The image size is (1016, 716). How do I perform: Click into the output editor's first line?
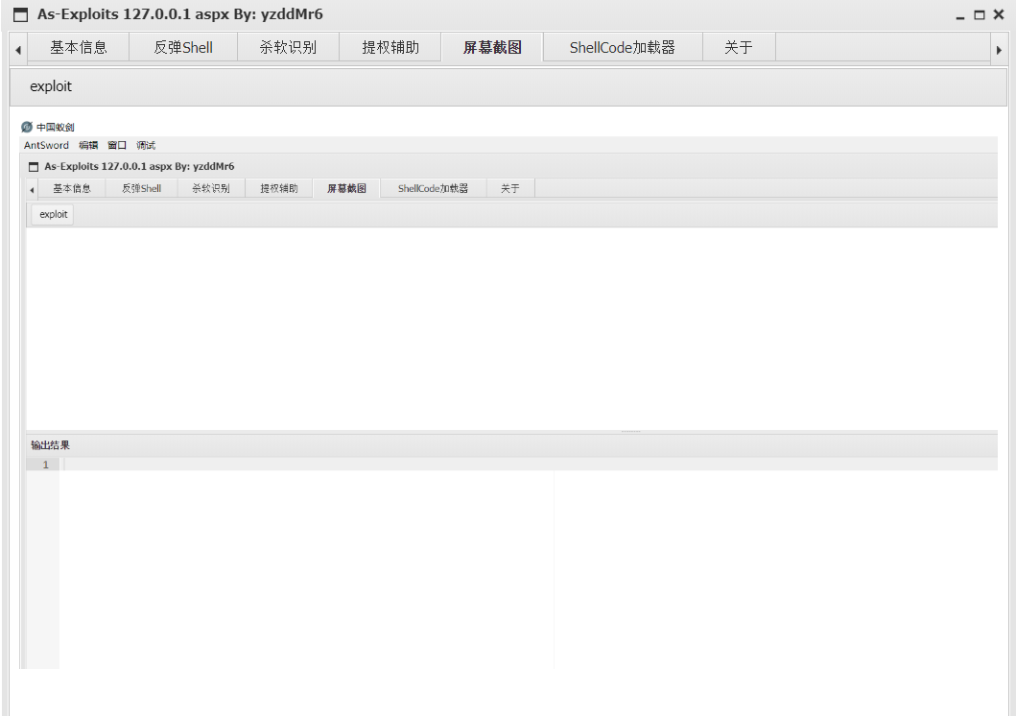click(x=529, y=465)
